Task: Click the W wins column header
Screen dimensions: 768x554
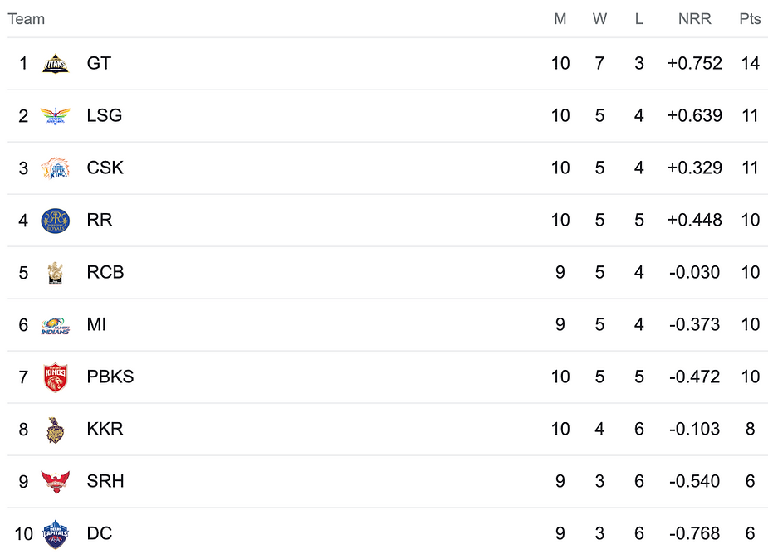Action: [x=599, y=19]
